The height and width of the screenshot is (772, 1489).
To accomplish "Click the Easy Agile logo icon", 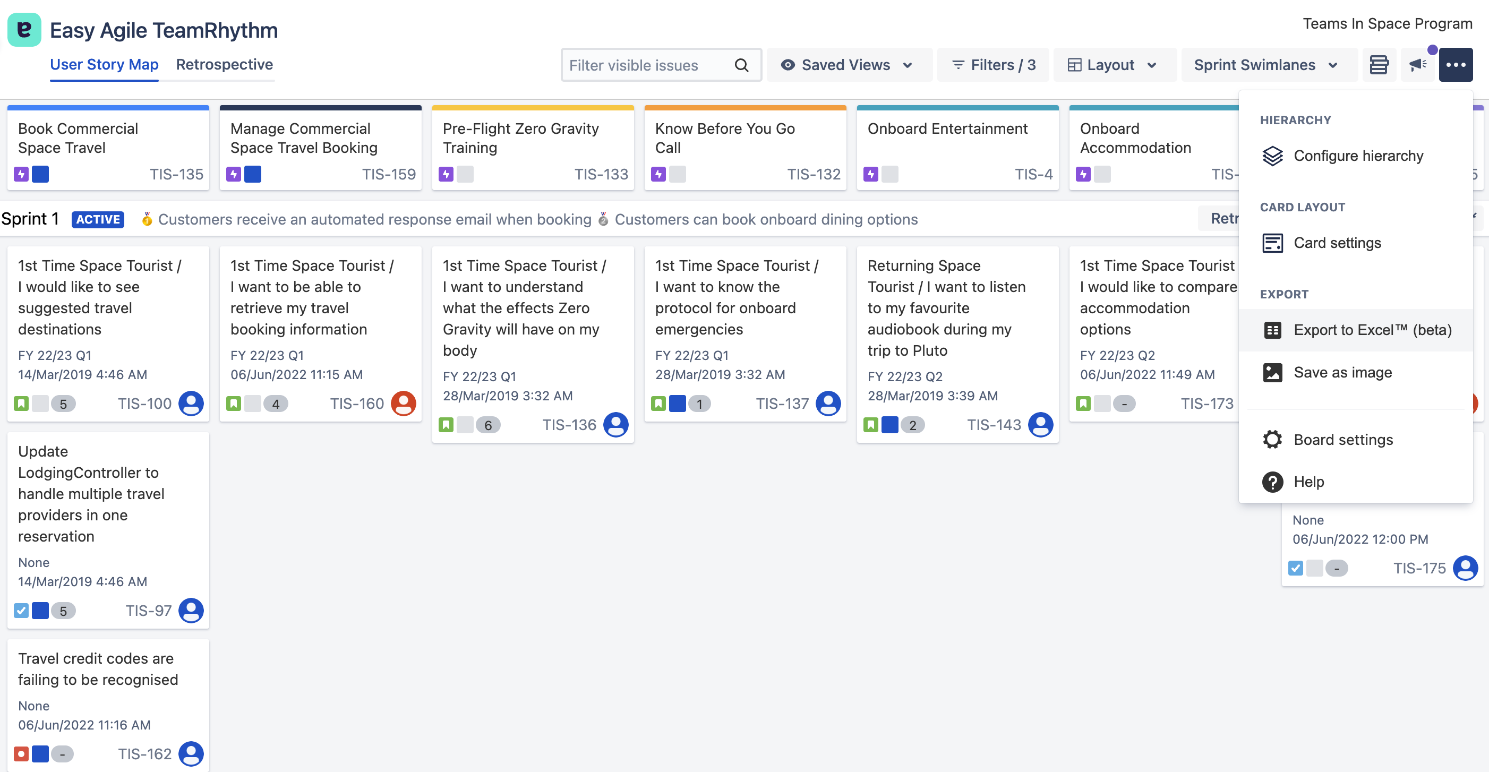I will click(24, 30).
